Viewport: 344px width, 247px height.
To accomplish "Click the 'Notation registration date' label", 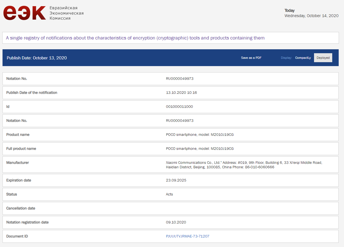I will pyautogui.click(x=27, y=222).
